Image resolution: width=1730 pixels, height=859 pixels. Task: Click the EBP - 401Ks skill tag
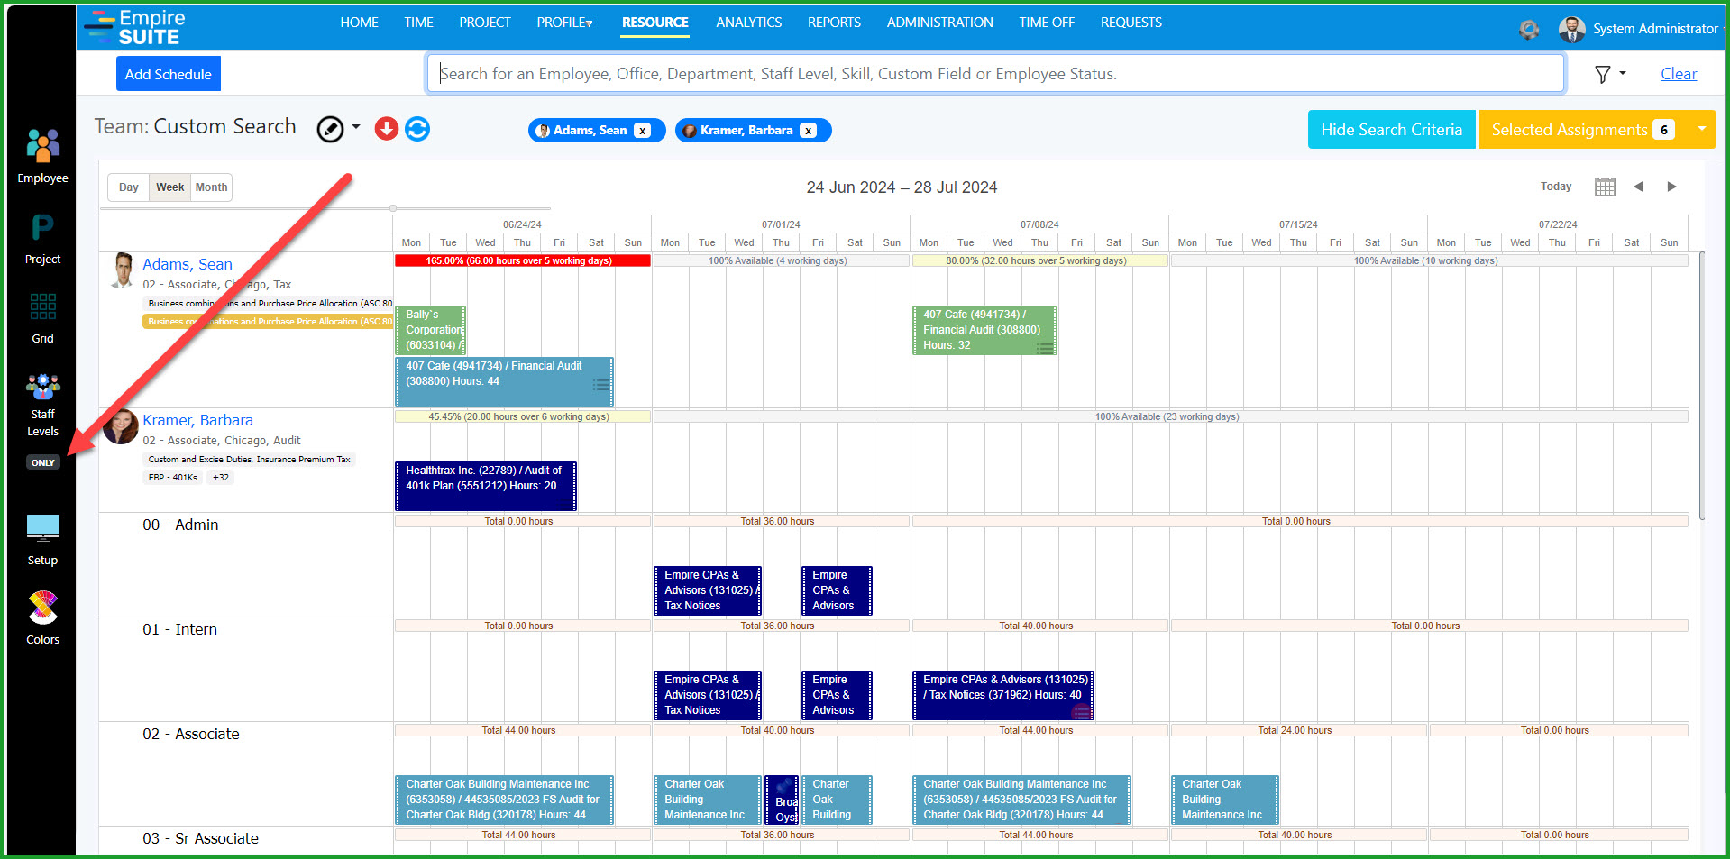click(172, 478)
